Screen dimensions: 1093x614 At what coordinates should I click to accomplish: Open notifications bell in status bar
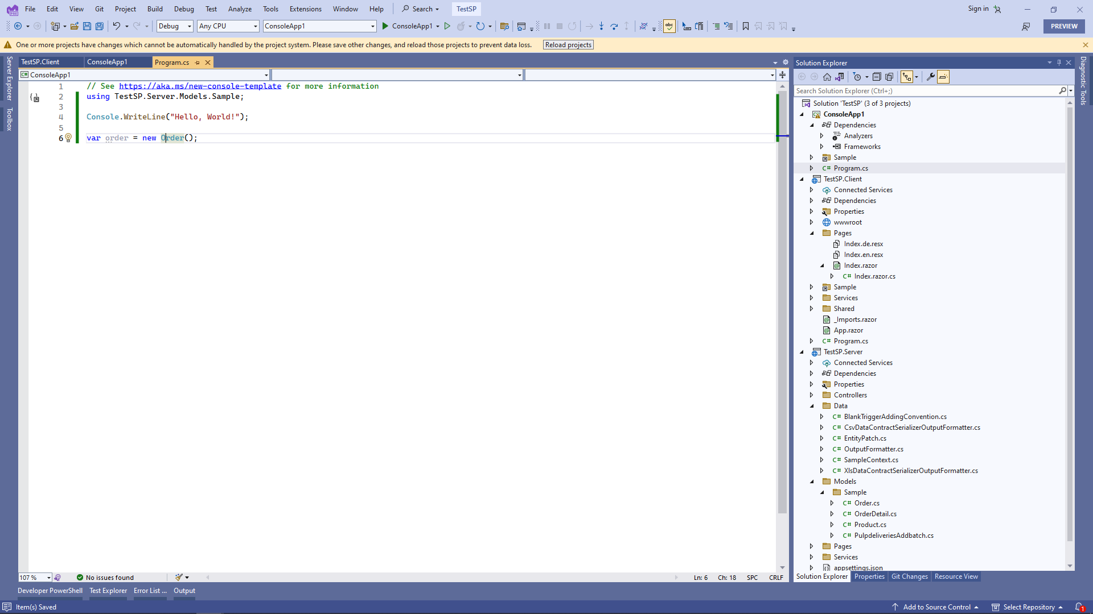[x=1079, y=607]
